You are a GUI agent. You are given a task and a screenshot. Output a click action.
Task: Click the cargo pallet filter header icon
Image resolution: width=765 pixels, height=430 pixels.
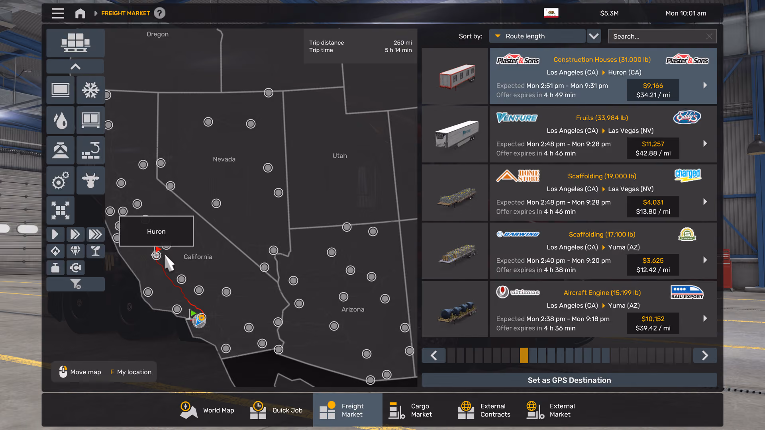point(75,43)
